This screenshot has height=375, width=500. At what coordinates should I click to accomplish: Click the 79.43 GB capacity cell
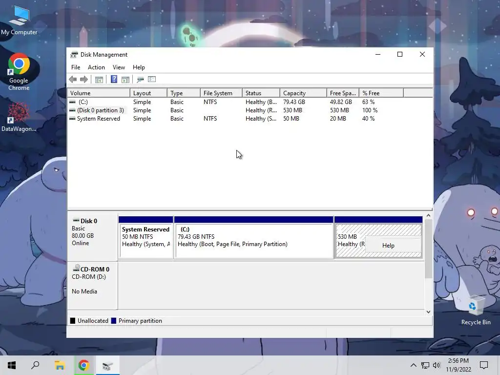click(x=294, y=102)
